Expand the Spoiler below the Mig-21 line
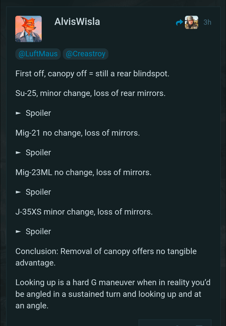This screenshot has width=226, height=326. click(x=38, y=153)
